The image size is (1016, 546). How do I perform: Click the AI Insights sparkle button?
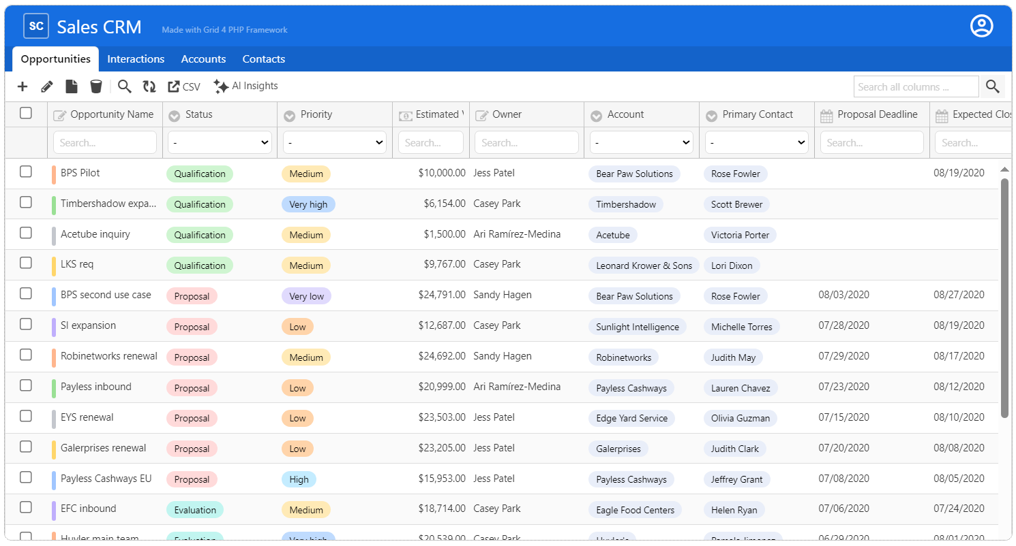pos(245,86)
